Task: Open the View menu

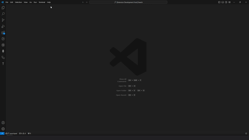Action: (x=26, y=2)
